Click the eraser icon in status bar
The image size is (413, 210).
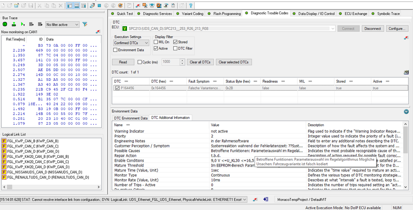tap(255, 199)
